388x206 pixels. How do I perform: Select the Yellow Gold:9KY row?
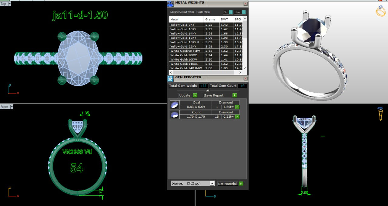pyautogui.click(x=206, y=25)
